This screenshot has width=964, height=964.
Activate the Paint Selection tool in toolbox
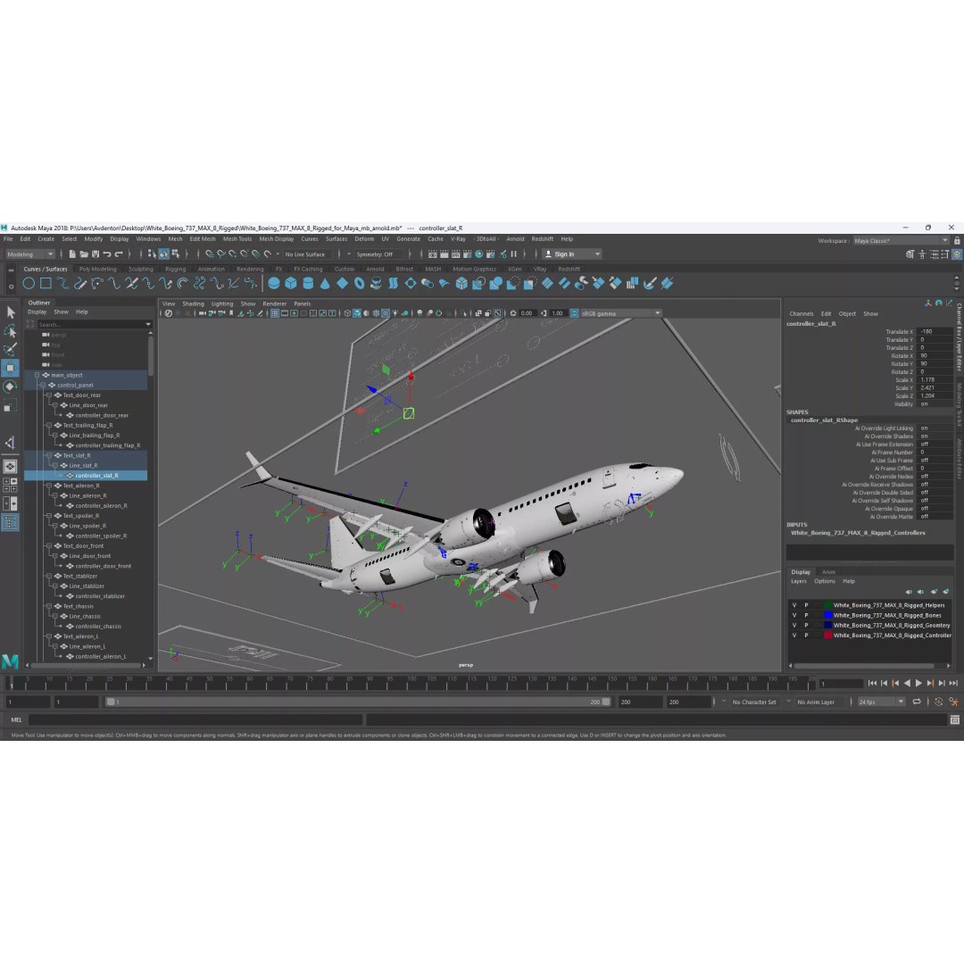[x=11, y=350]
